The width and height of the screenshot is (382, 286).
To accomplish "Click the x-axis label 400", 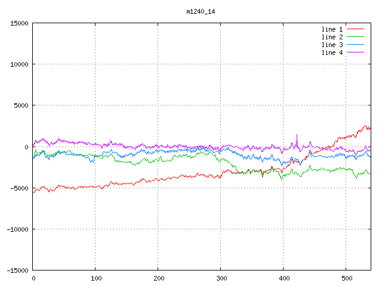I will coord(284,278).
